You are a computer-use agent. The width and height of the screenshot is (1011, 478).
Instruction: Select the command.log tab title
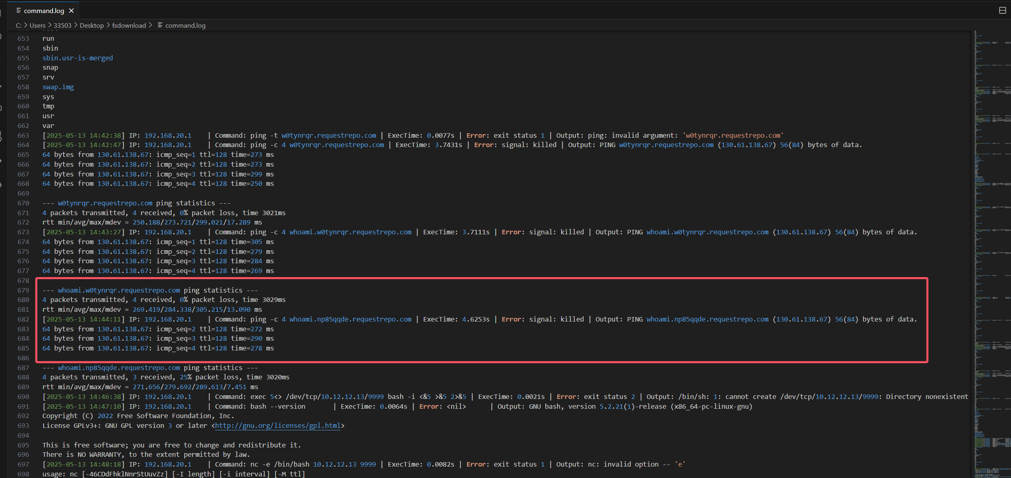44,11
